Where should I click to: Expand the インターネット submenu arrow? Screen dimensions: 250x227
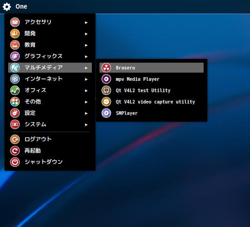[x=86, y=79]
